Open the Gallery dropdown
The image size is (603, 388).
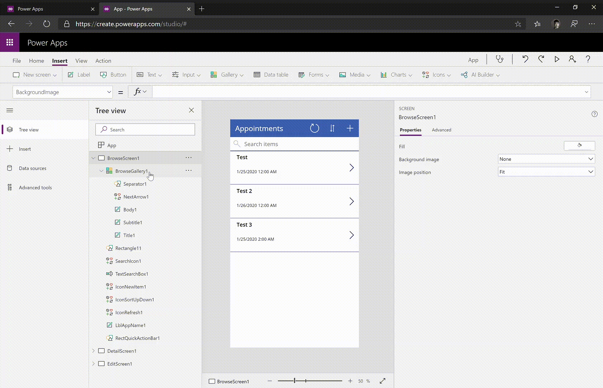(227, 75)
